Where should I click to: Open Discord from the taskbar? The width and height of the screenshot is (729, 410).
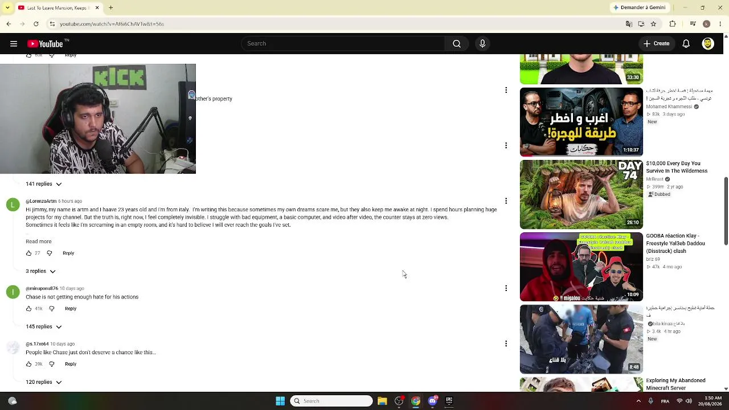432,401
